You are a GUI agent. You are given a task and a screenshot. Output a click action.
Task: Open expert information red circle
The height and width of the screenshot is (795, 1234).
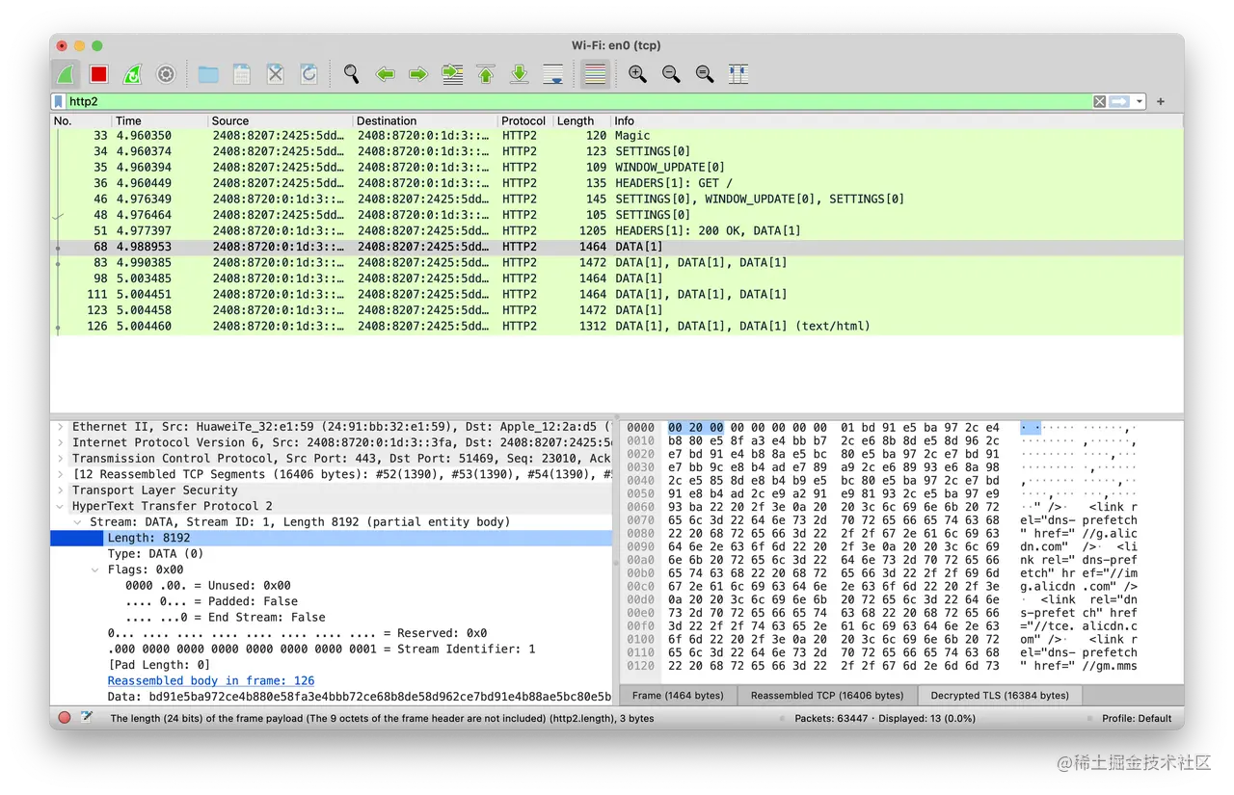[65, 718]
